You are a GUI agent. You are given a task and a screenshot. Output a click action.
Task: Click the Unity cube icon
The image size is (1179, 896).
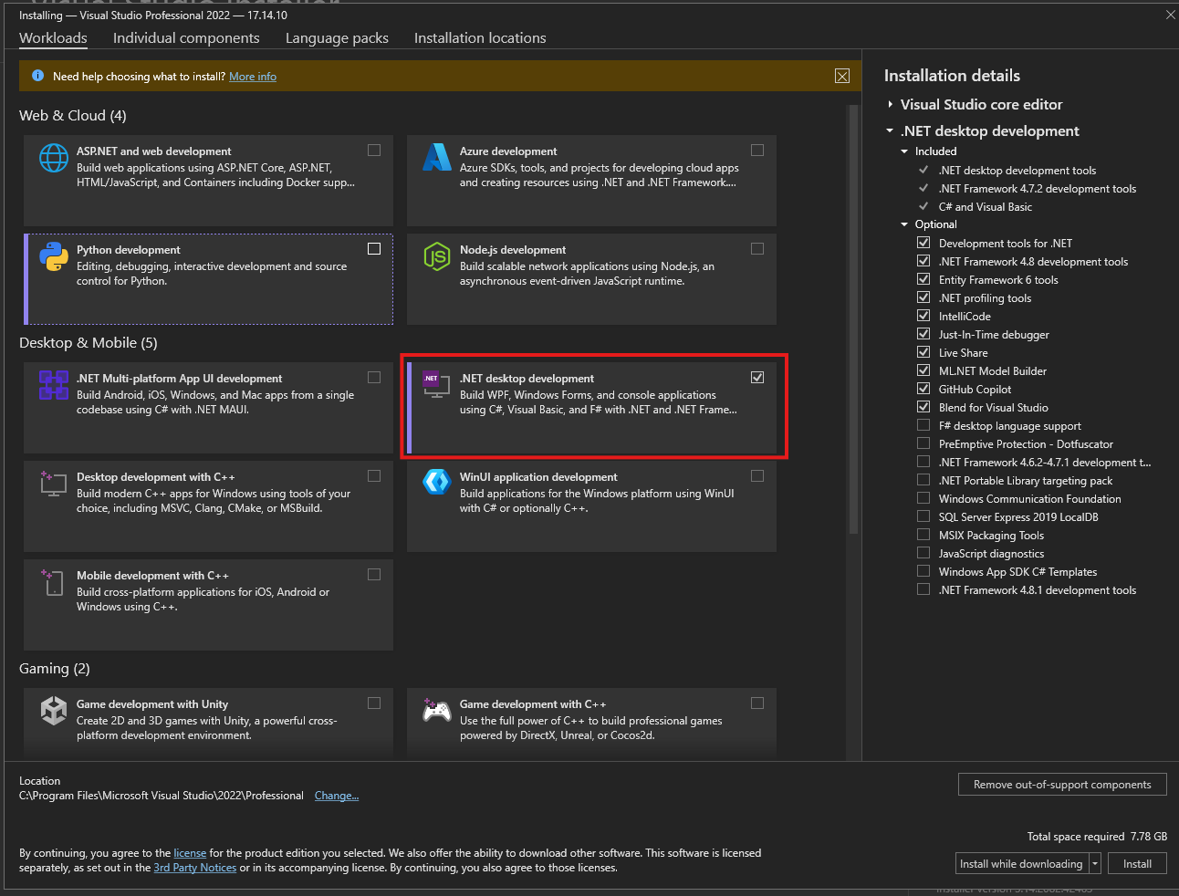click(54, 711)
